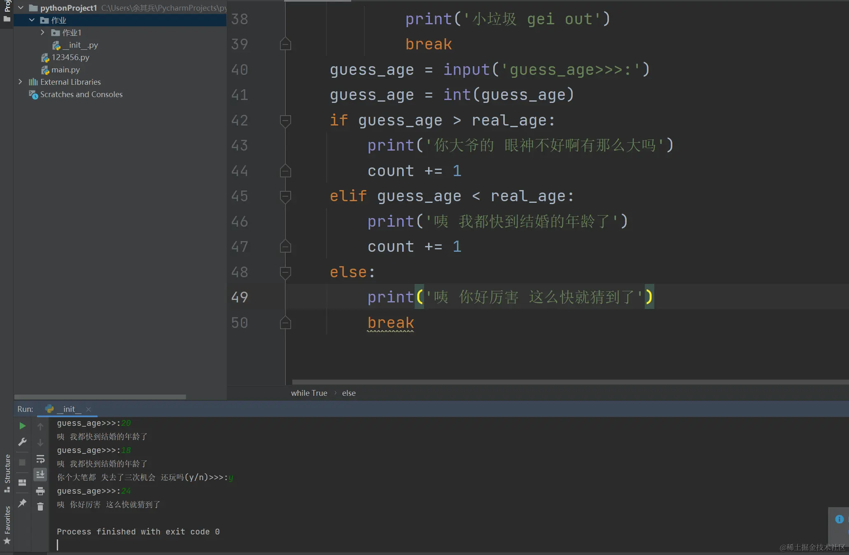The image size is (849, 555).
Task: Click the green Rerun play icon
Action: pyautogui.click(x=22, y=426)
